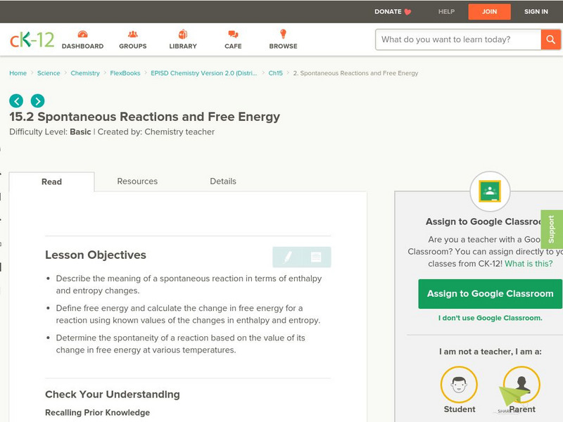Open the Details tab
The image size is (563, 422).
(224, 181)
